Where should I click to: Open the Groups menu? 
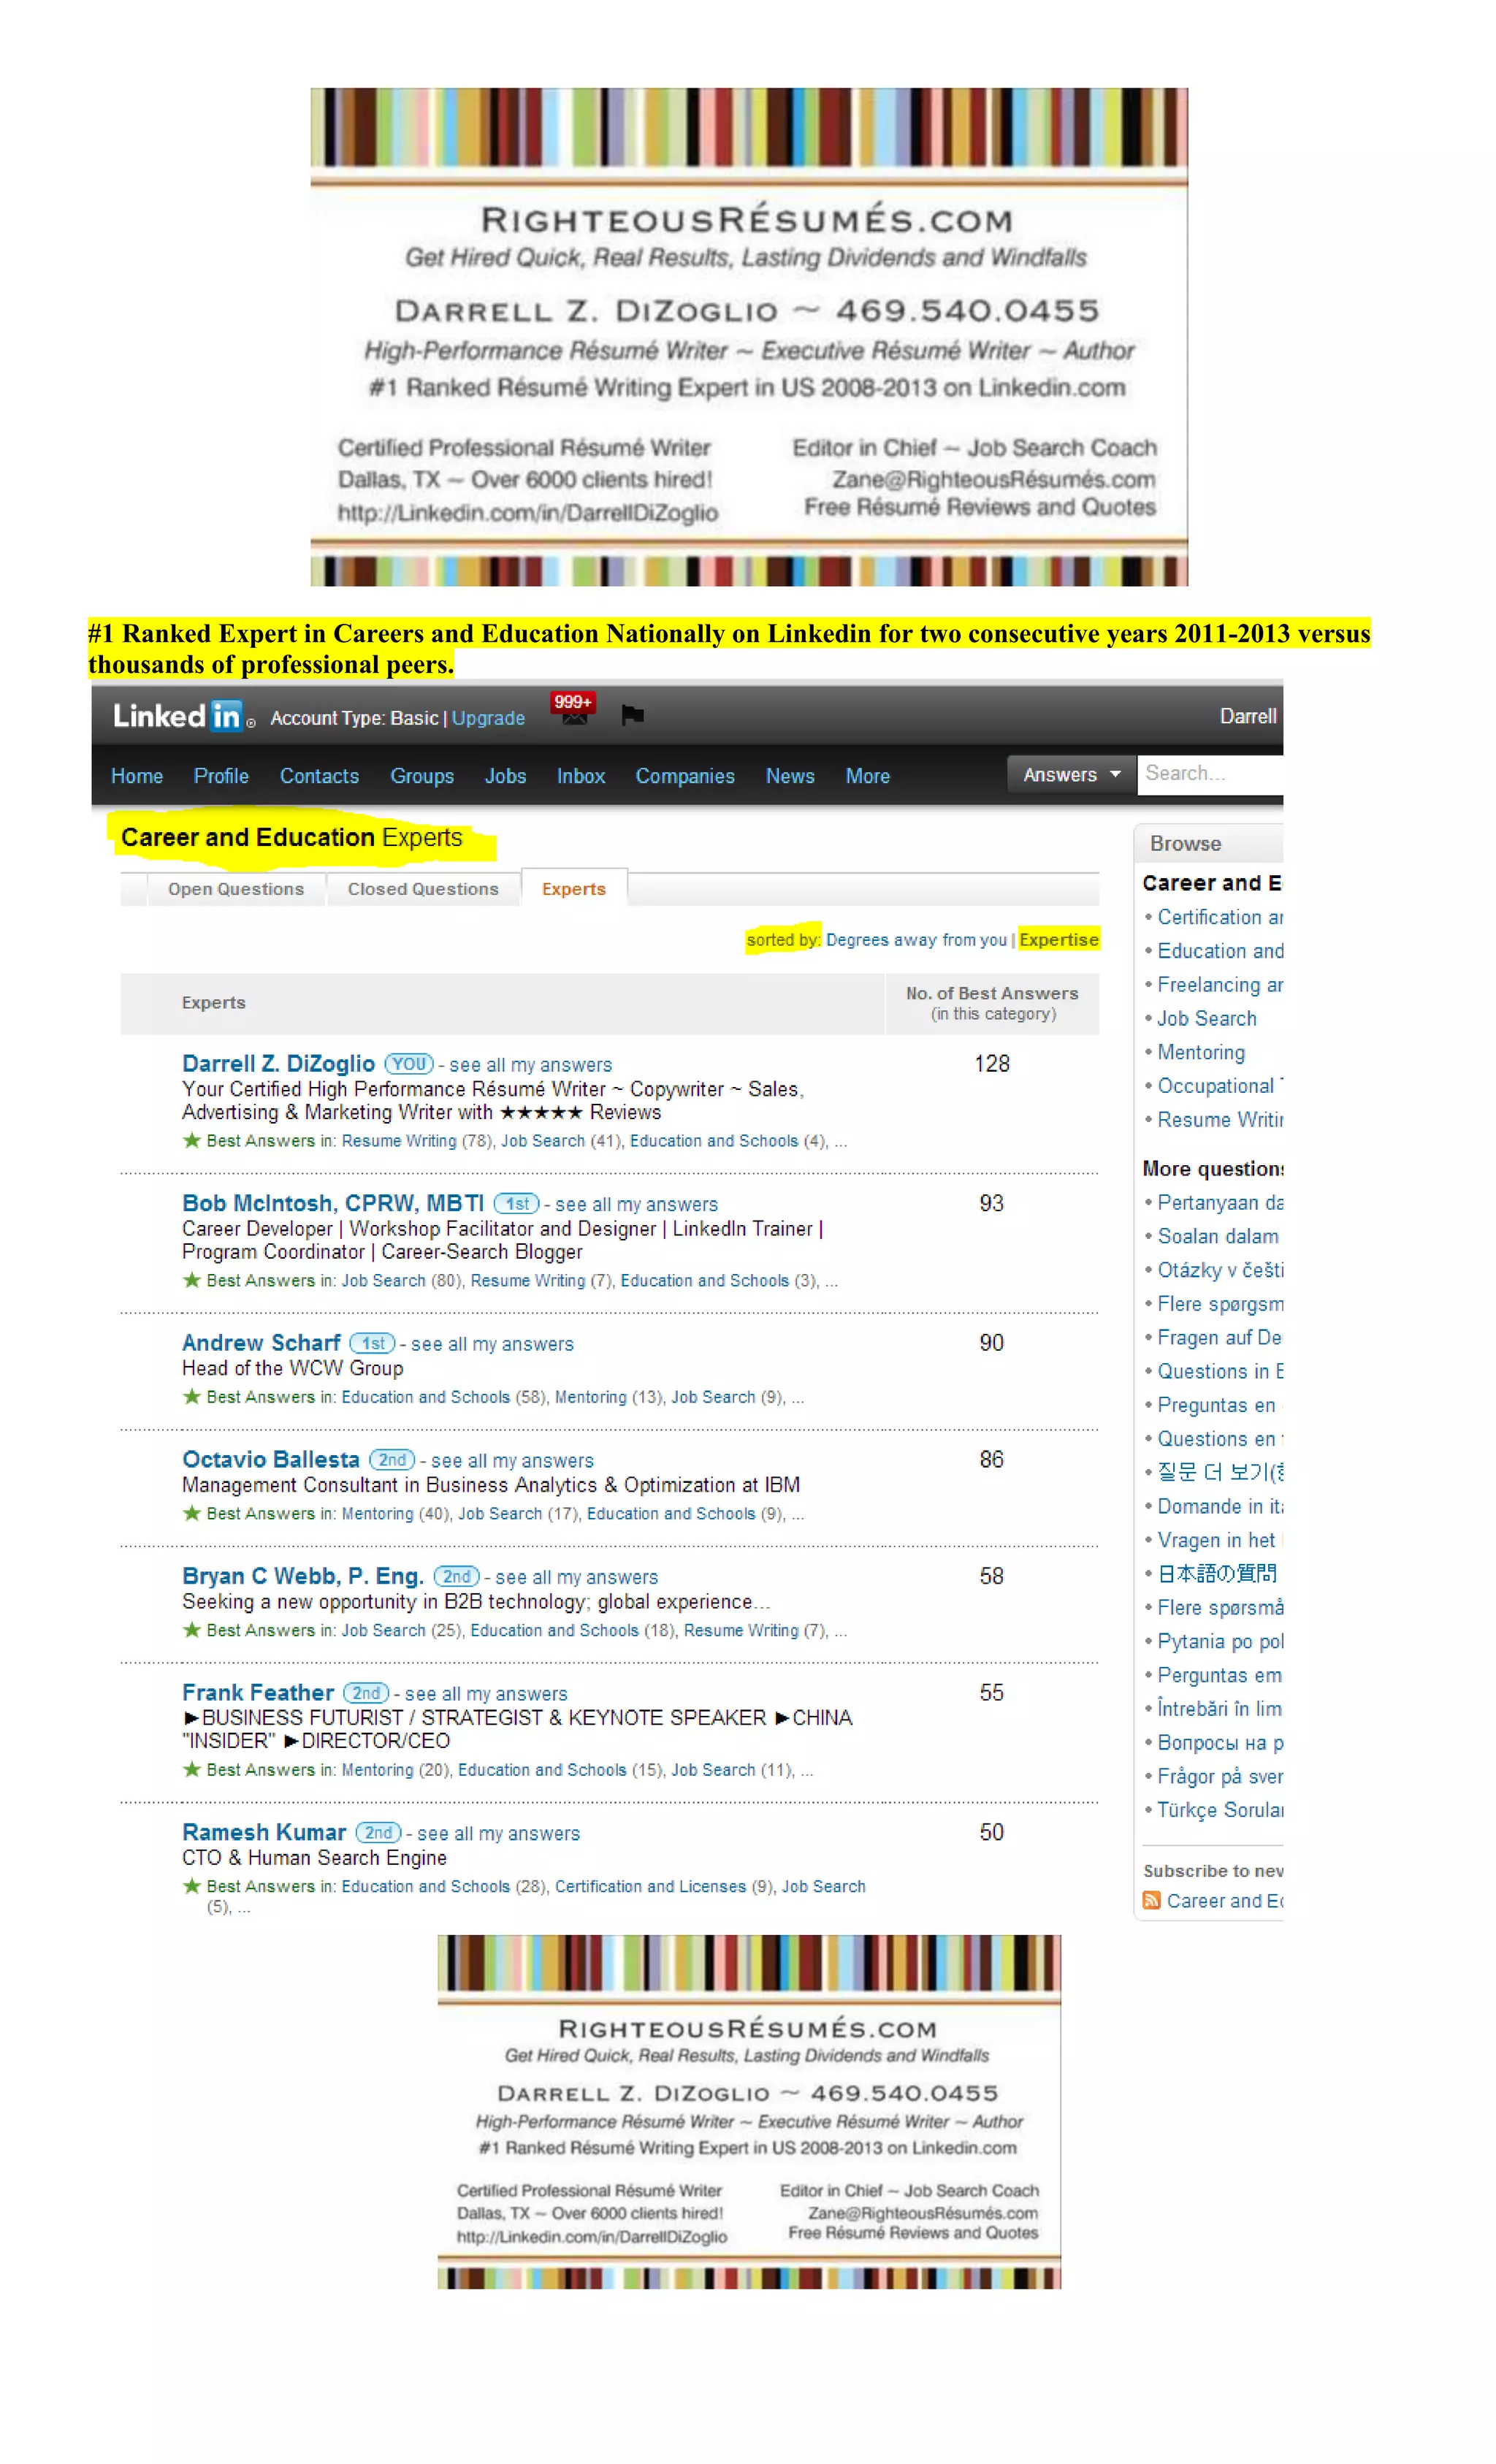(422, 776)
